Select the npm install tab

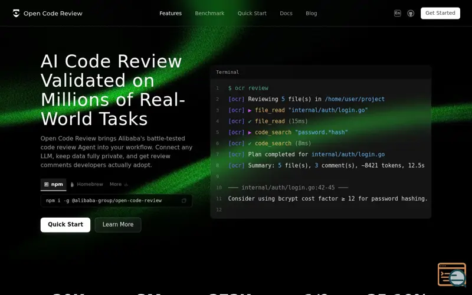[x=54, y=184]
